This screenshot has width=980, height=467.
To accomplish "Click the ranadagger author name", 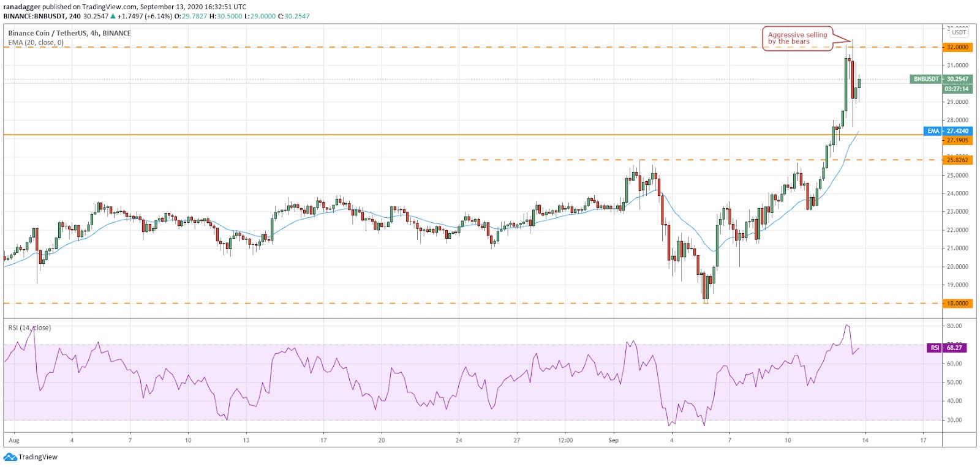I will pos(21,7).
